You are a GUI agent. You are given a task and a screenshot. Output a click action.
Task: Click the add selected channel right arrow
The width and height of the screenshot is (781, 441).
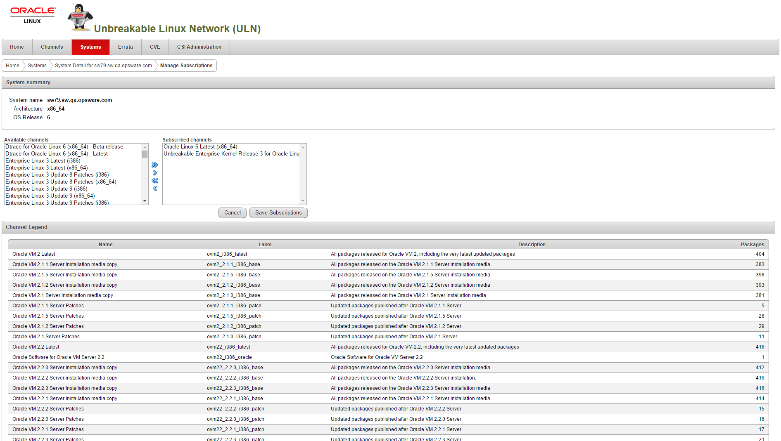pyautogui.click(x=155, y=173)
